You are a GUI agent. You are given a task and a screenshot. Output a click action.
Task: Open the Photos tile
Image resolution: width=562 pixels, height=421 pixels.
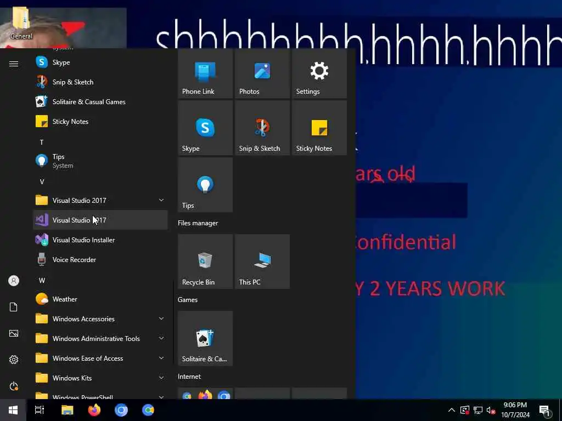click(262, 74)
